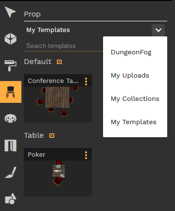The image size is (175, 211).
Task: Collapse the My Templates dropdown chevron
Action: pos(158,30)
